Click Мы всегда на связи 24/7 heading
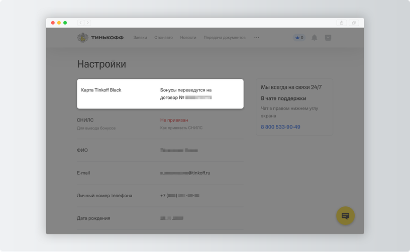The width and height of the screenshot is (410, 252). (291, 87)
